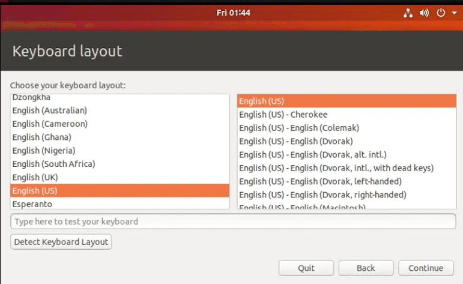The image size is (463, 284).
Task: Select English (Nigeria) layout
Action: click(x=120, y=151)
